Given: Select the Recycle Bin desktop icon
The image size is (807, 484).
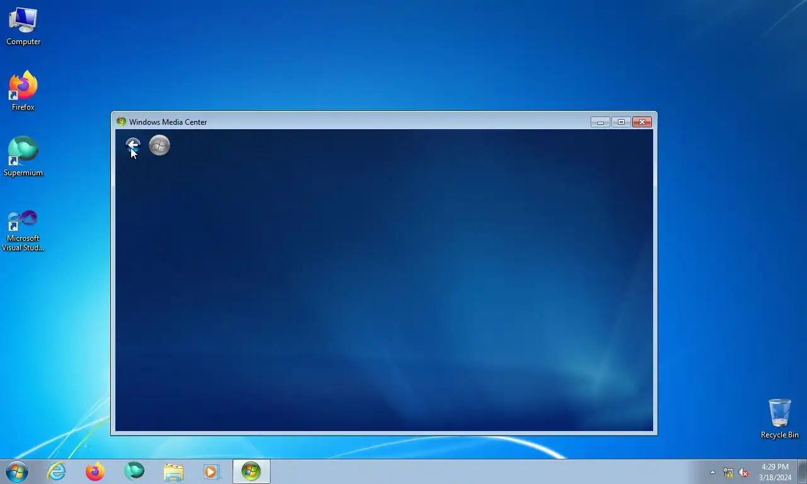Looking at the screenshot, I should pos(780,418).
